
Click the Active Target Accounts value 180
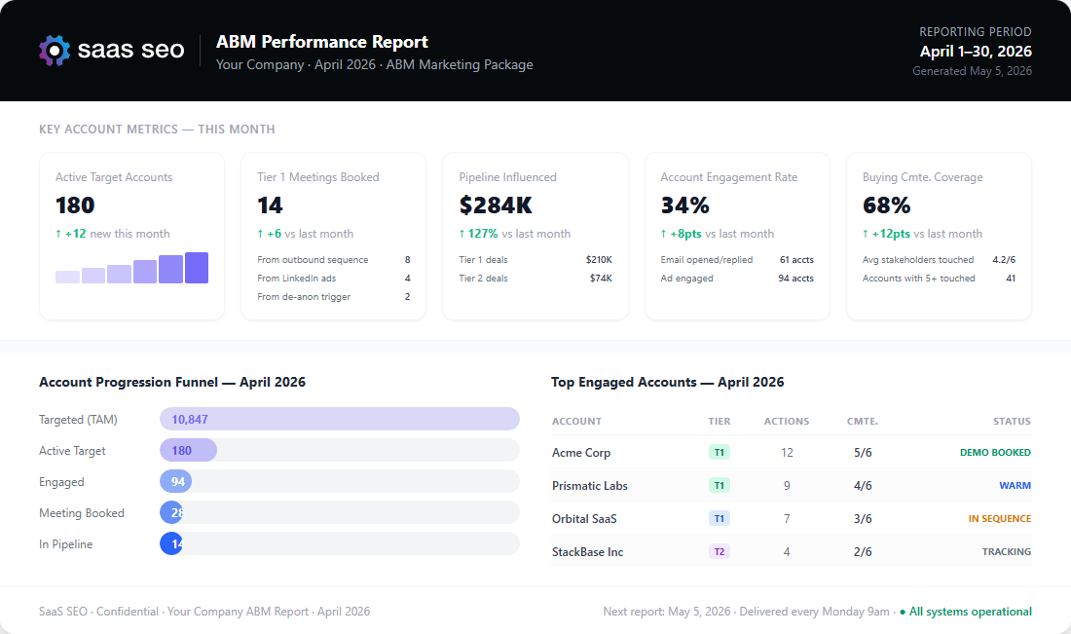[x=75, y=205]
